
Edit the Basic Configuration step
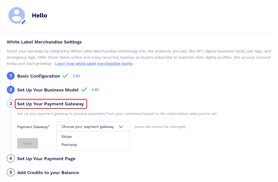[77, 76]
